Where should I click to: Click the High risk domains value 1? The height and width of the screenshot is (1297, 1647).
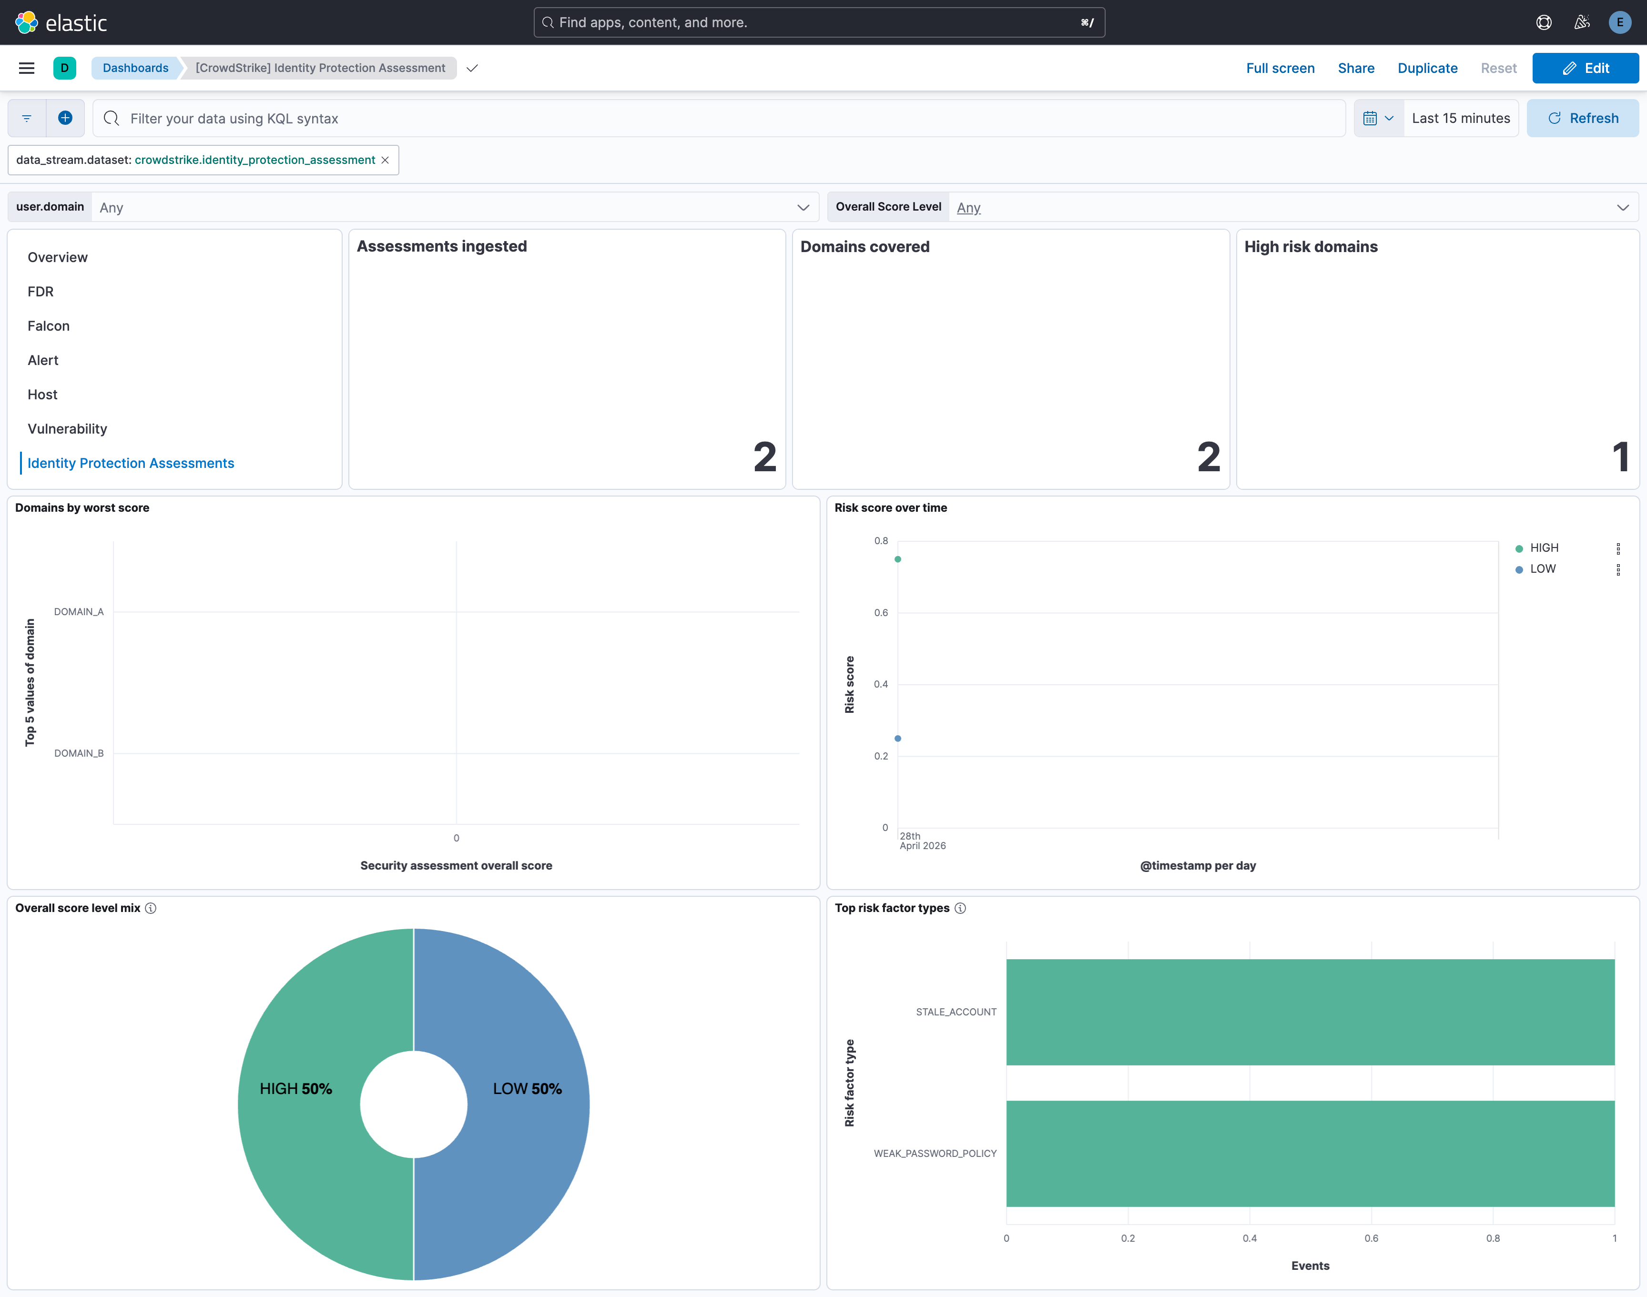pos(1620,457)
